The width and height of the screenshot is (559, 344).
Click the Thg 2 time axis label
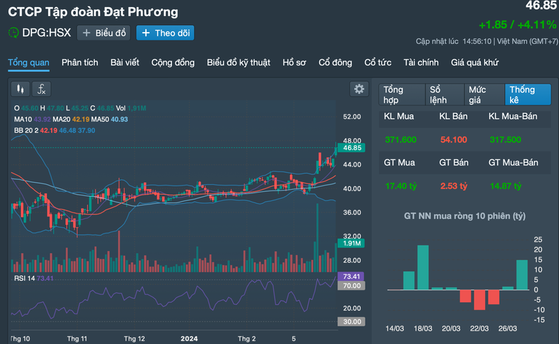[x=247, y=338]
